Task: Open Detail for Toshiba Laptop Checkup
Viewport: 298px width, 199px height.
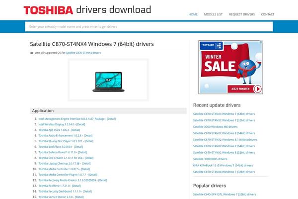Action: 86,163
